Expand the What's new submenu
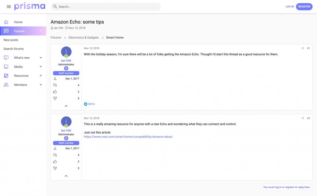This screenshot has height=196, width=317. click(x=41, y=58)
